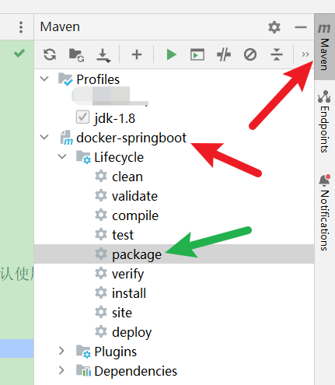This screenshot has width=335, height=385.
Task: Add Maven project with plus icon
Action: pyautogui.click(x=137, y=54)
